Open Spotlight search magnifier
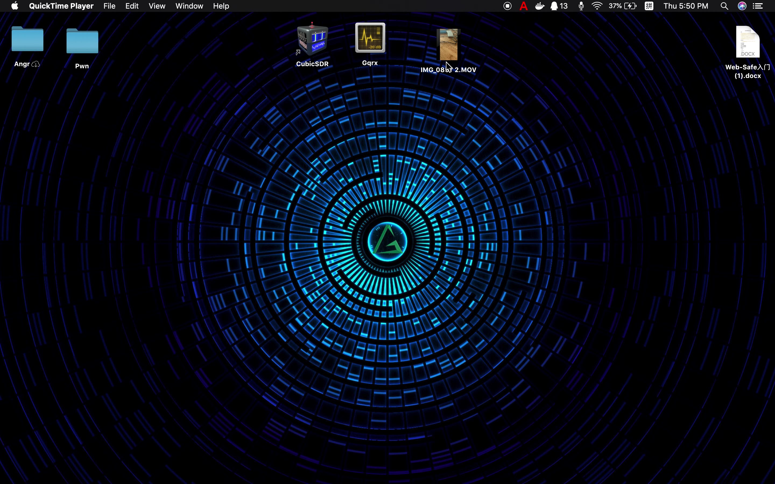This screenshot has height=484, width=775. point(725,6)
